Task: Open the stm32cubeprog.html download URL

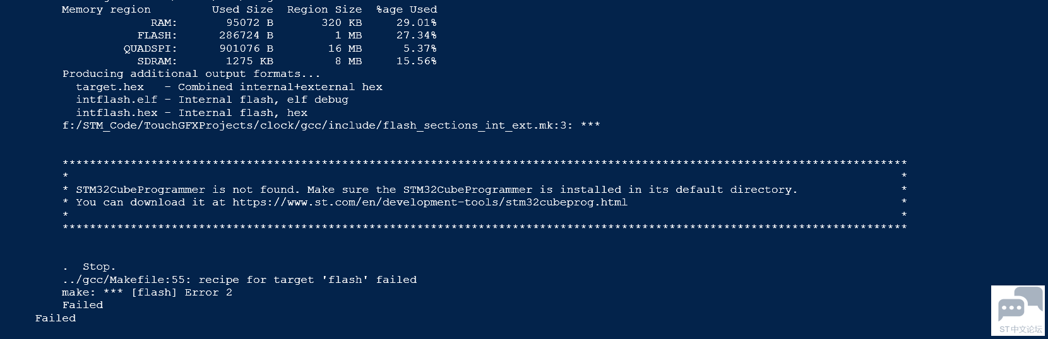Action: (429, 202)
